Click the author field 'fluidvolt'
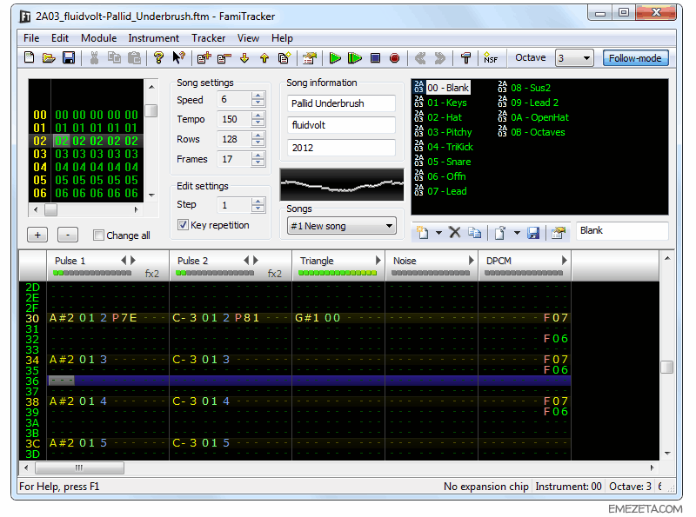The height and width of the screenshot is (517, 696). tap(341, 125)
